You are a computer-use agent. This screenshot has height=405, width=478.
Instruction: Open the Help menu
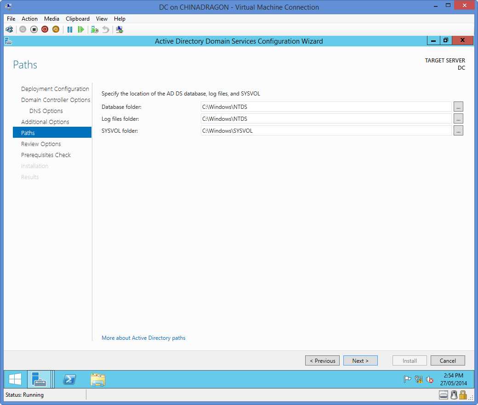pyautogui.click(x=119, y=18)
